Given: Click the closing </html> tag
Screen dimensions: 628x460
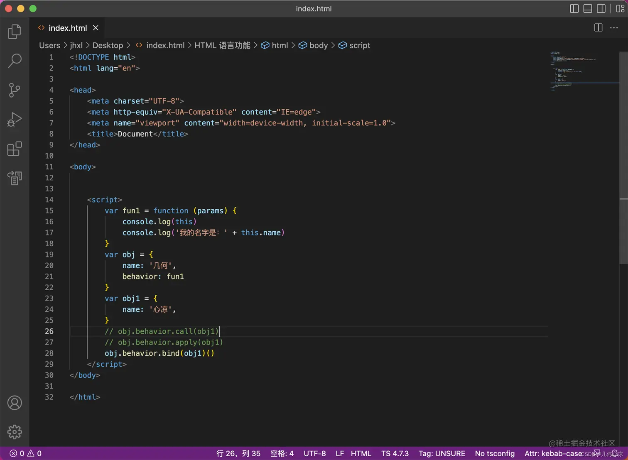Looking at the screenshot, I should [85, 397].
